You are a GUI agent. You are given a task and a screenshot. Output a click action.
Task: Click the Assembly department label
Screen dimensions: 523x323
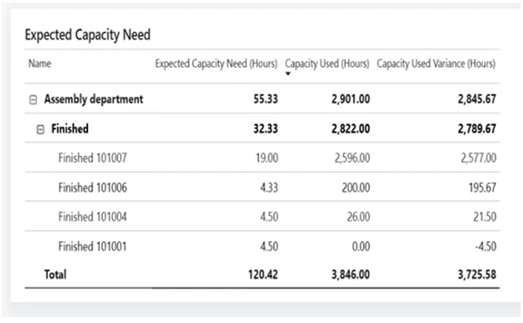(93, 99)
